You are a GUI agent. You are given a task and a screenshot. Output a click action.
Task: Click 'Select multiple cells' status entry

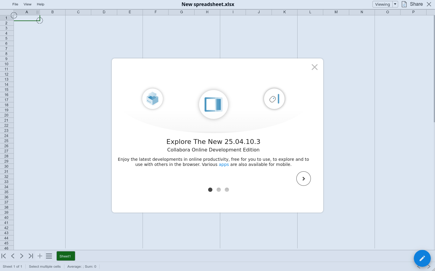pos(45,266)
